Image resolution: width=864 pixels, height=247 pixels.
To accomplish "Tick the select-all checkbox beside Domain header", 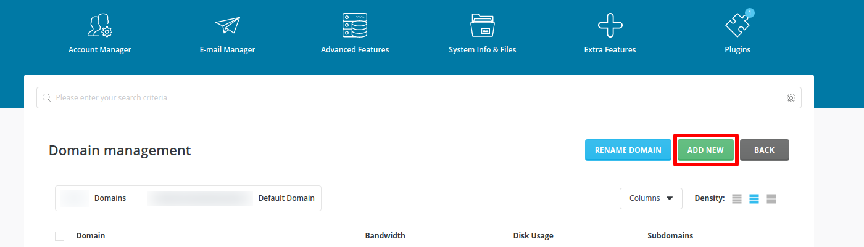I will tap(59, 236).
